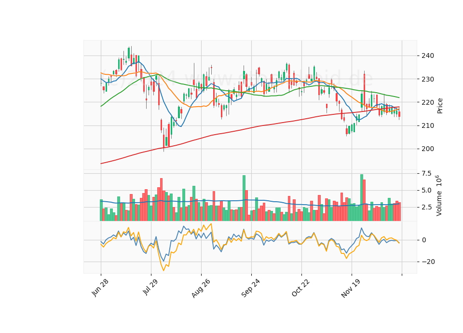
Task: Click the Jun 28 date label
Action: click(100, 288)
